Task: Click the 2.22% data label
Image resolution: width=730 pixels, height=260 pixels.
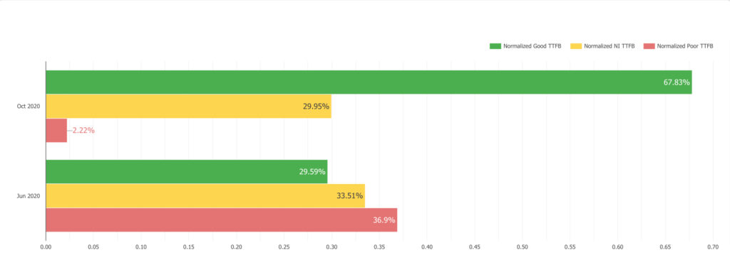Action: coord(83,131)
